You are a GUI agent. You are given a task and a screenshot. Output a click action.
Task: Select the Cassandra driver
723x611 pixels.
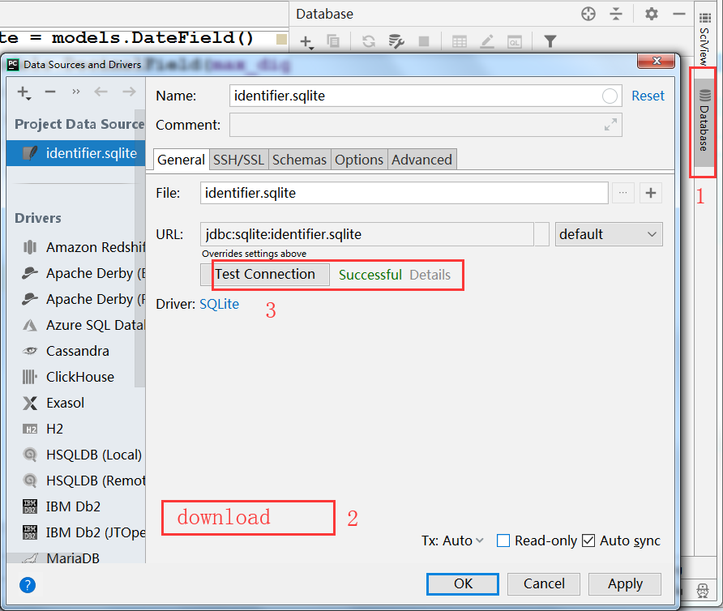point(76,351)
